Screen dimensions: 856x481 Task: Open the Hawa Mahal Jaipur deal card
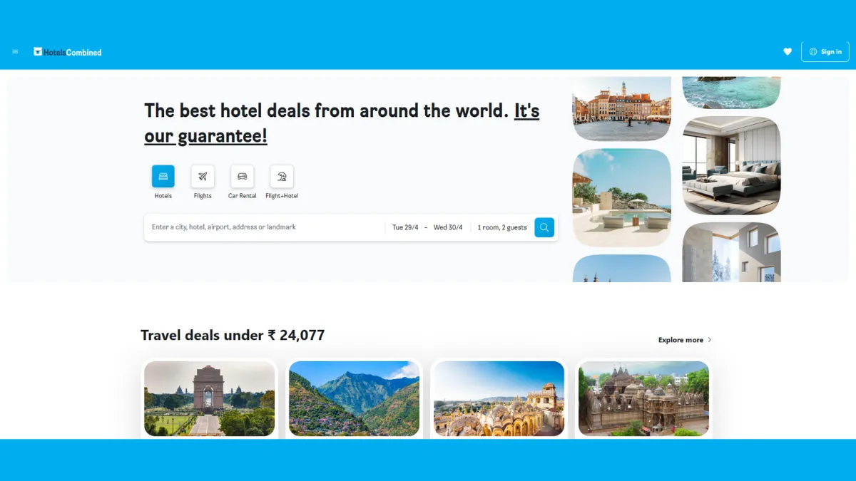(499, 398)
